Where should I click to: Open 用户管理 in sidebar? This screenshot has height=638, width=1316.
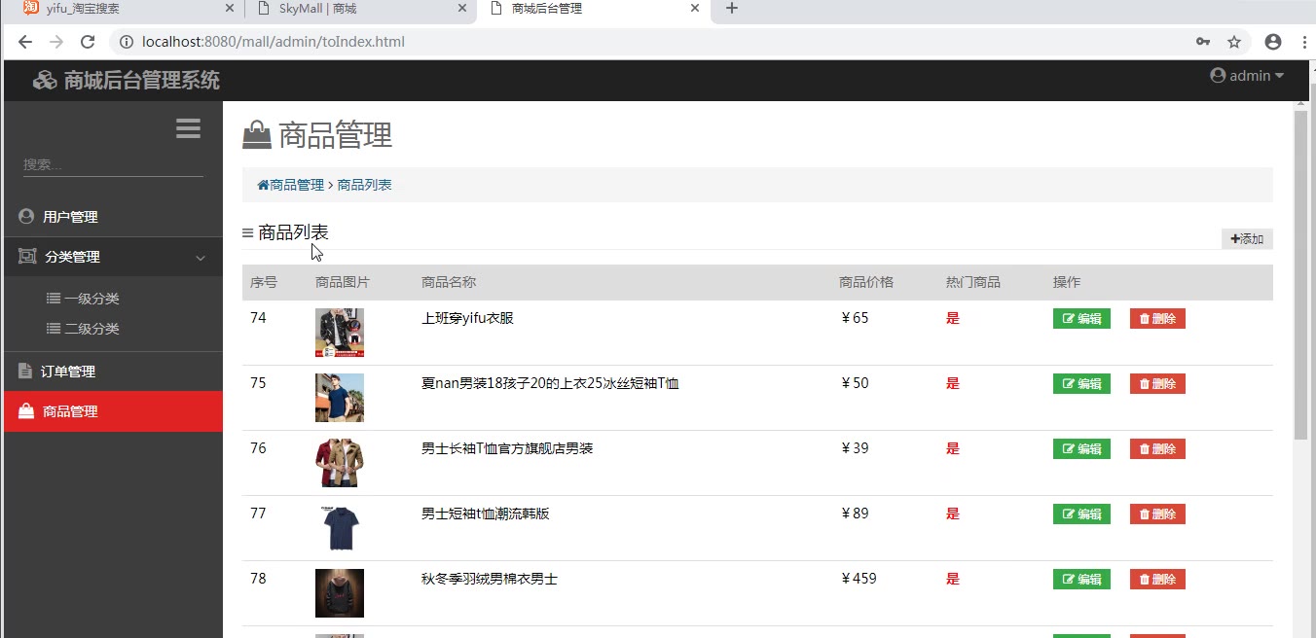pyautogui.click(x=113, y=217)
